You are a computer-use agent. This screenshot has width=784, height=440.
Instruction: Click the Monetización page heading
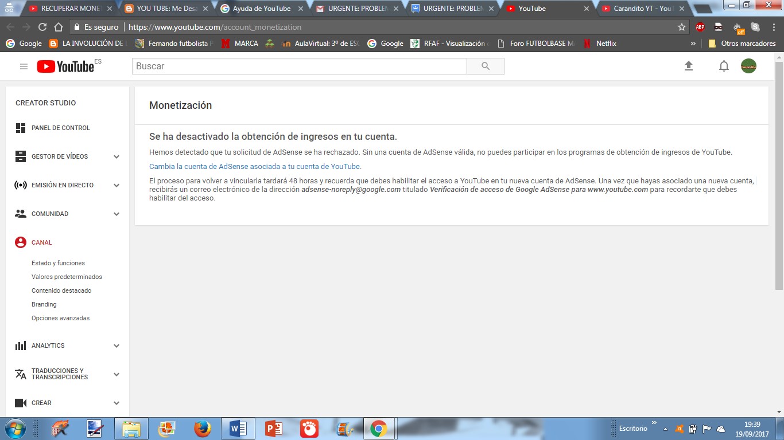pyautogui.click(x=181, y=105)
